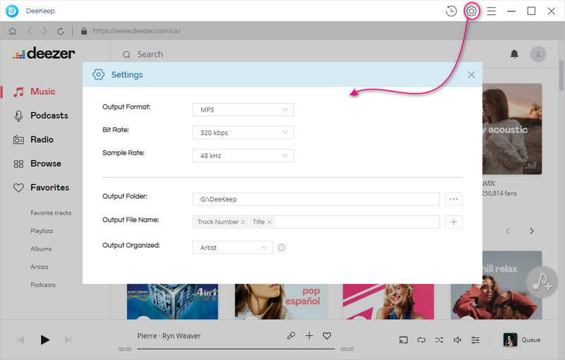Expand Bit Rate 320 kbps dropdown
This screenshot has height=360, width=565.
(x=243, y=133)
